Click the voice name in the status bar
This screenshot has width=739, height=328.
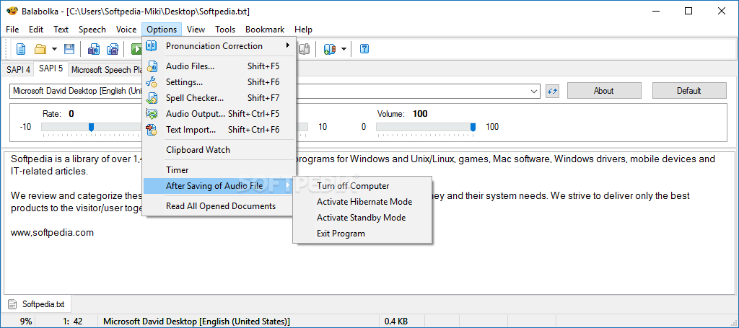196,322
